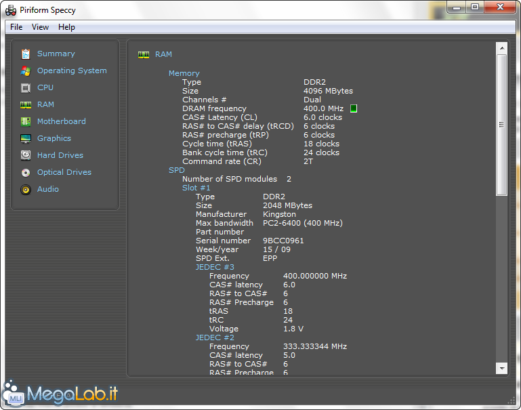Click the Operating System Windows flag icon
521x410 pixels.
26,70
